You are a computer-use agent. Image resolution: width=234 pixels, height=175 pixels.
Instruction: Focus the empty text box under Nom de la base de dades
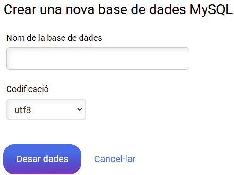(x=98, y=58)
